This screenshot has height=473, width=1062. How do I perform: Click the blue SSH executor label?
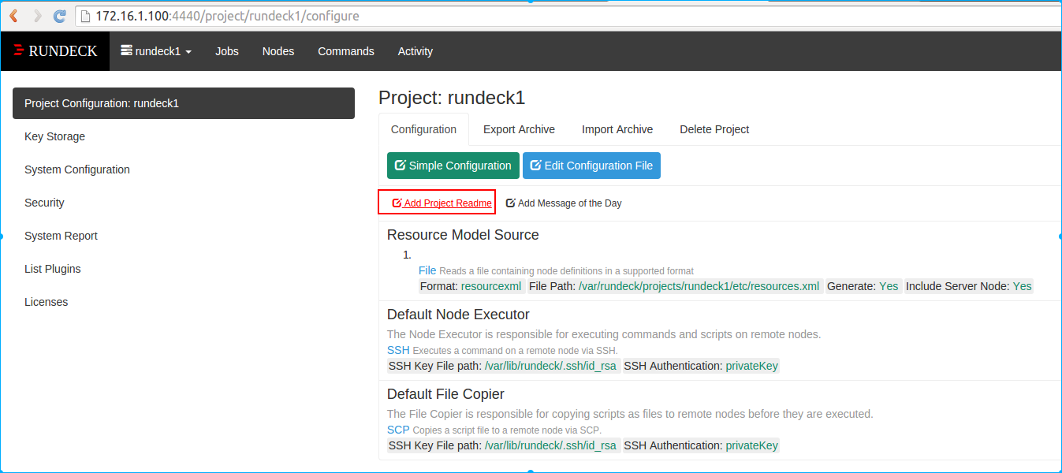click(x=398, y=350)
